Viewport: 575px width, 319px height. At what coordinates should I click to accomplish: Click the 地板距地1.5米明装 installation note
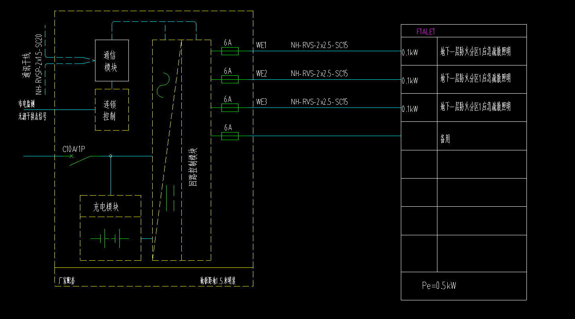click(x=218, y=281)
